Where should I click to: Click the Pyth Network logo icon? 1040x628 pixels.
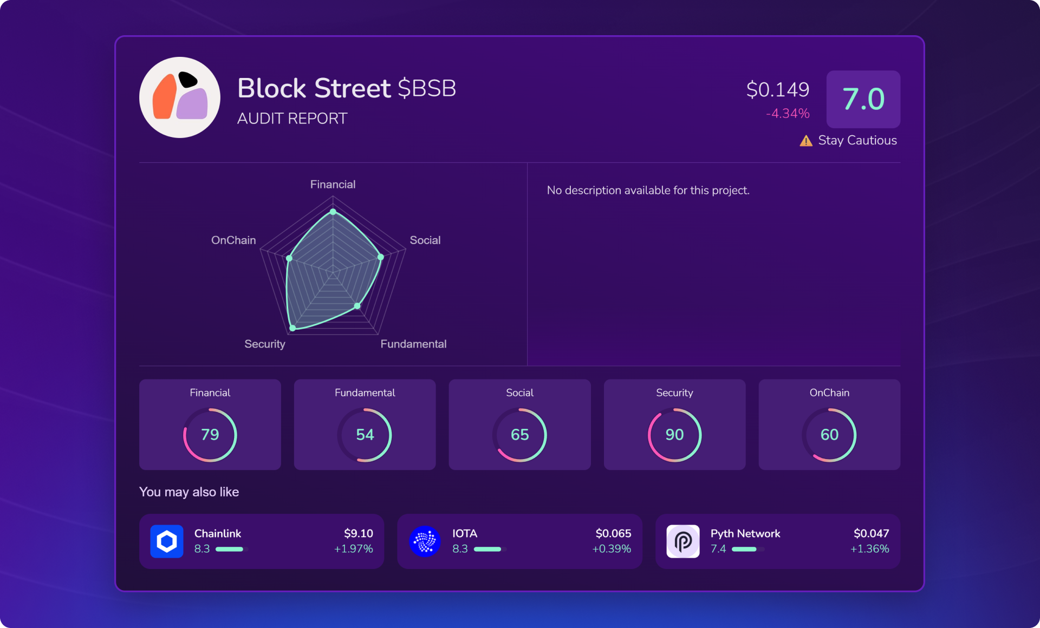[682, 541]
